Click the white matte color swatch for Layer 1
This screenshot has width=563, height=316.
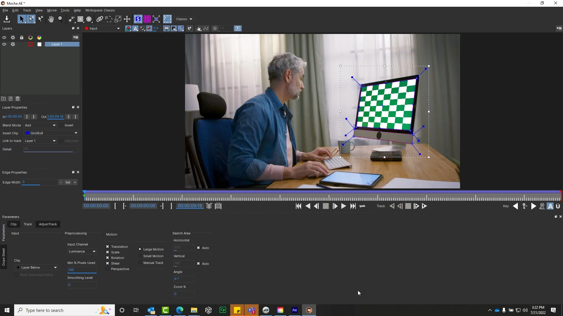(x=39, y=44)
